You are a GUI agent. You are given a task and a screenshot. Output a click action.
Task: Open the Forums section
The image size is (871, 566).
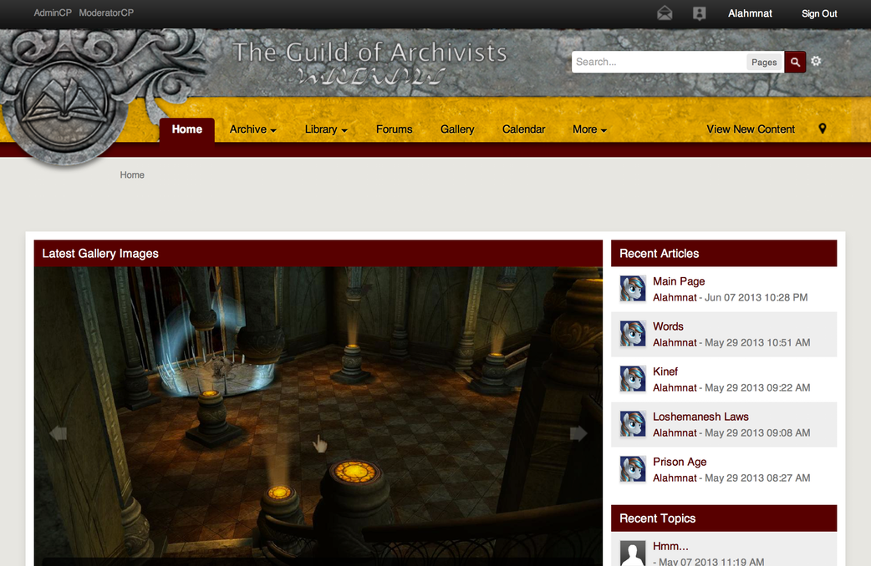[395, 129]
